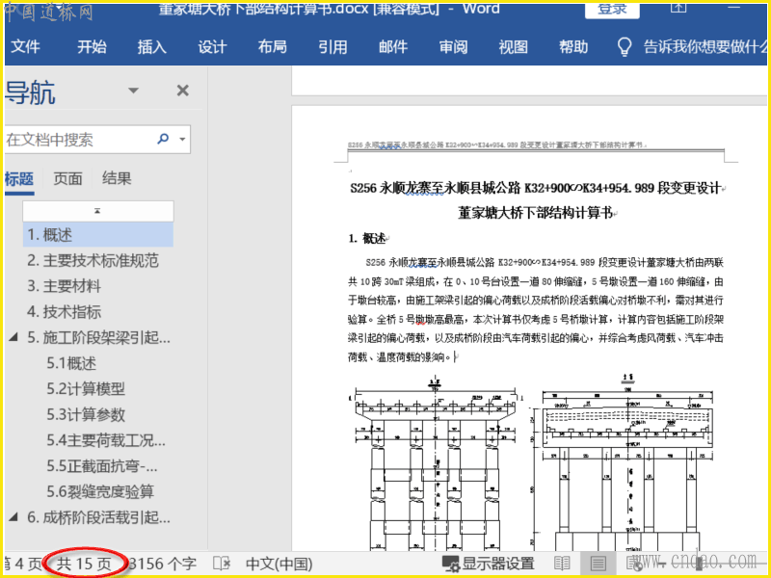
Task: Open 显示器设置 display settings
Action: pyautogui.click(x=489, y=564)
